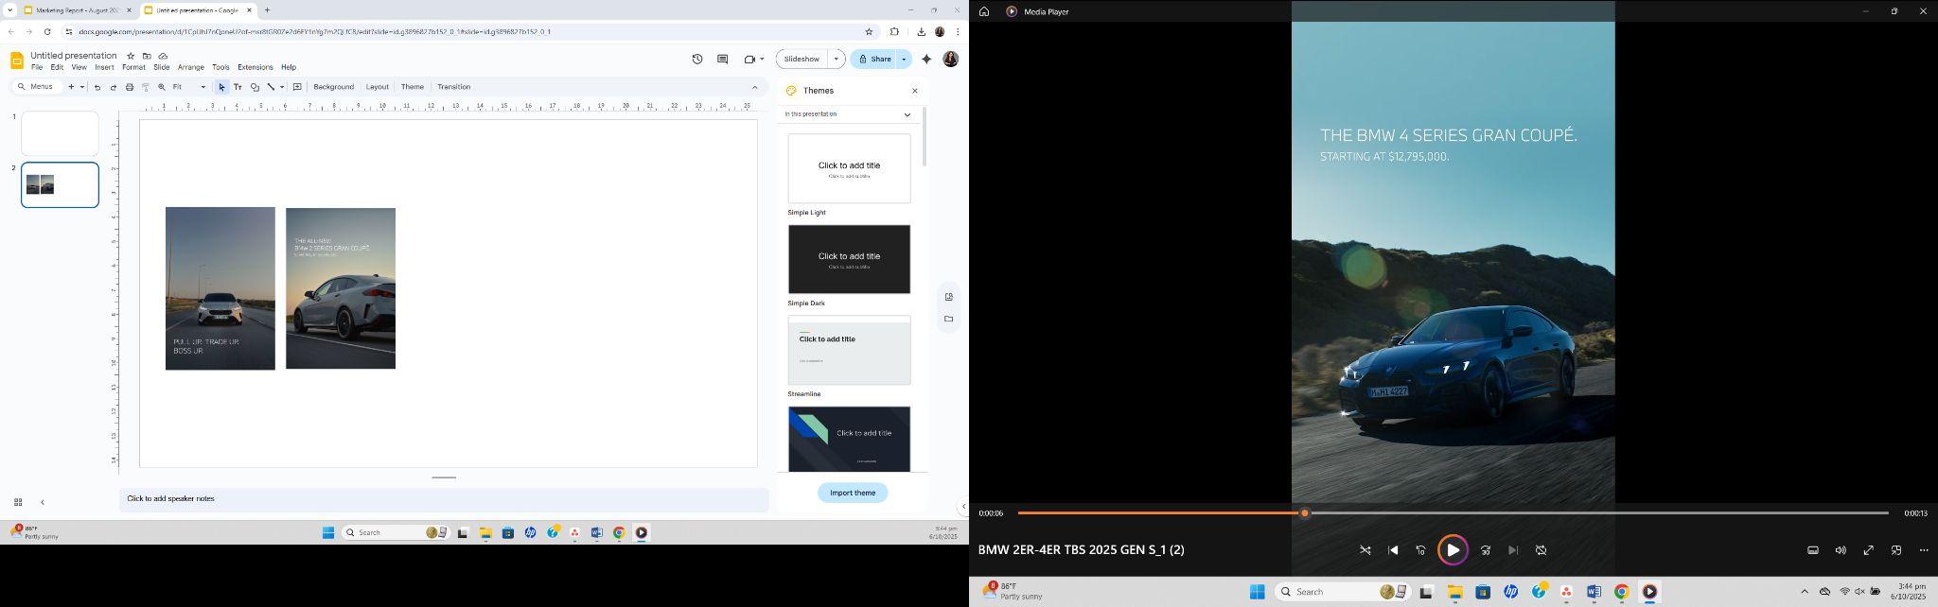This screenshot has height=607, width=1938.
Task: Select the Line tool
Action: [x=271, y=87]
